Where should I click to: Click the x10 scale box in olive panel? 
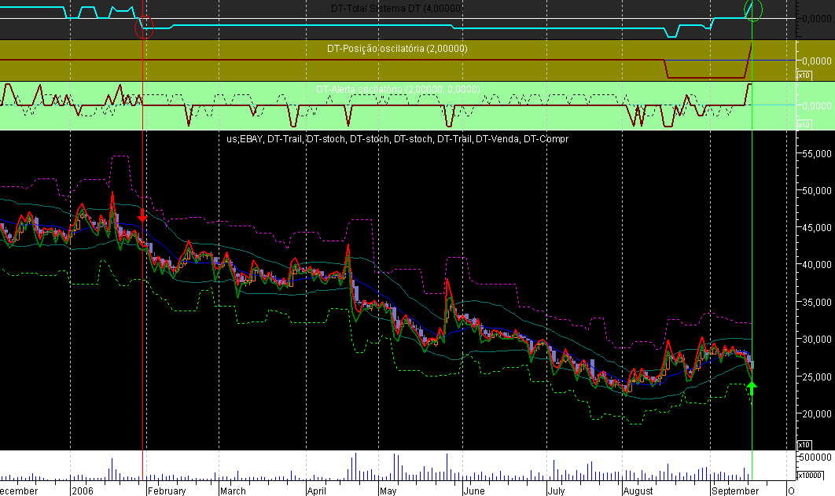pos(804,75)
